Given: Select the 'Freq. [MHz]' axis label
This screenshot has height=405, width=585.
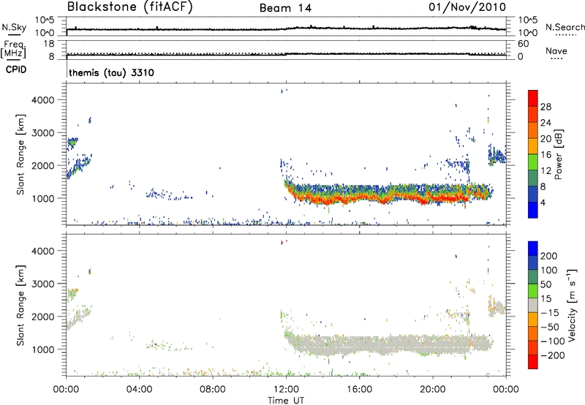Looking at the screenshot, I should click(x=13, y=50).
